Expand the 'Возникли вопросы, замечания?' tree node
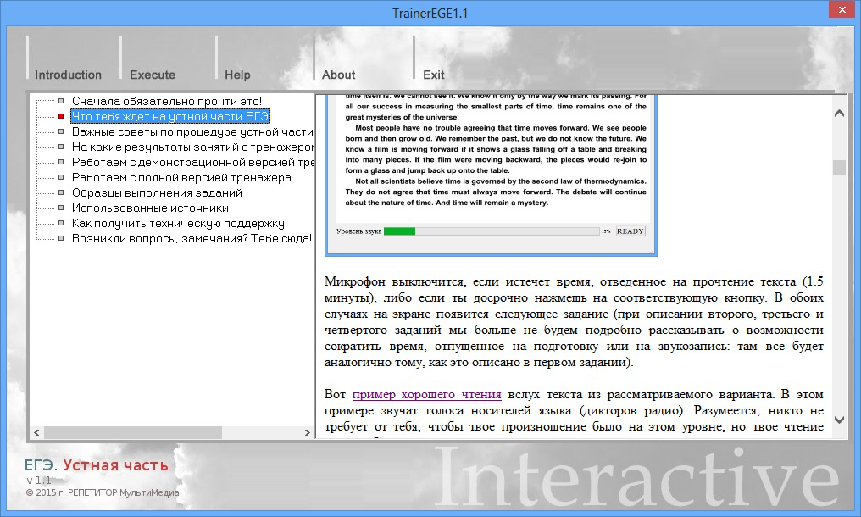 click(x=61, y=238)
